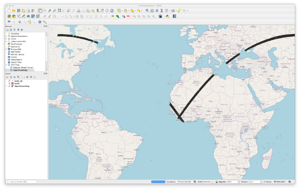Open the measure tool dropdown arrow
300x190 pixels.
point(176,11)
